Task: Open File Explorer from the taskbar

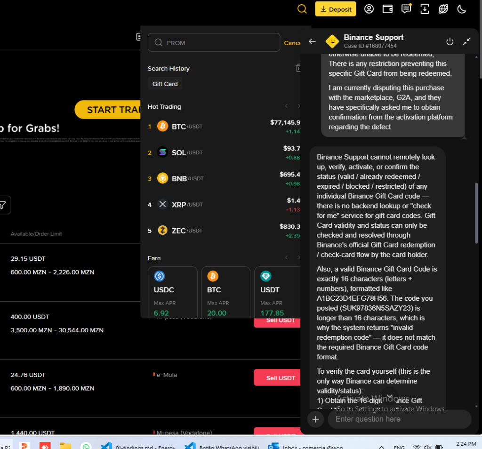Action: pos(65,446)
